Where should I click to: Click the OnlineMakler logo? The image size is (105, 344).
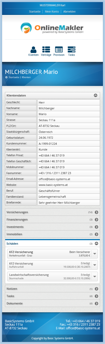(52, 28)
